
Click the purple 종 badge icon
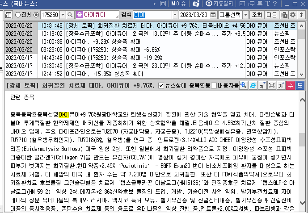coord(79,15)
